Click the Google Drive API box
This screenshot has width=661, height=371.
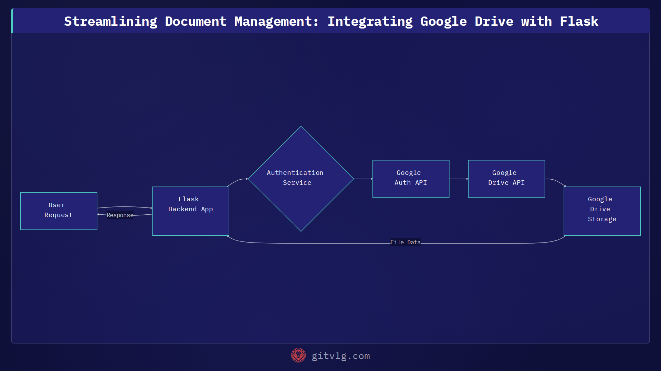coord(506,179)
